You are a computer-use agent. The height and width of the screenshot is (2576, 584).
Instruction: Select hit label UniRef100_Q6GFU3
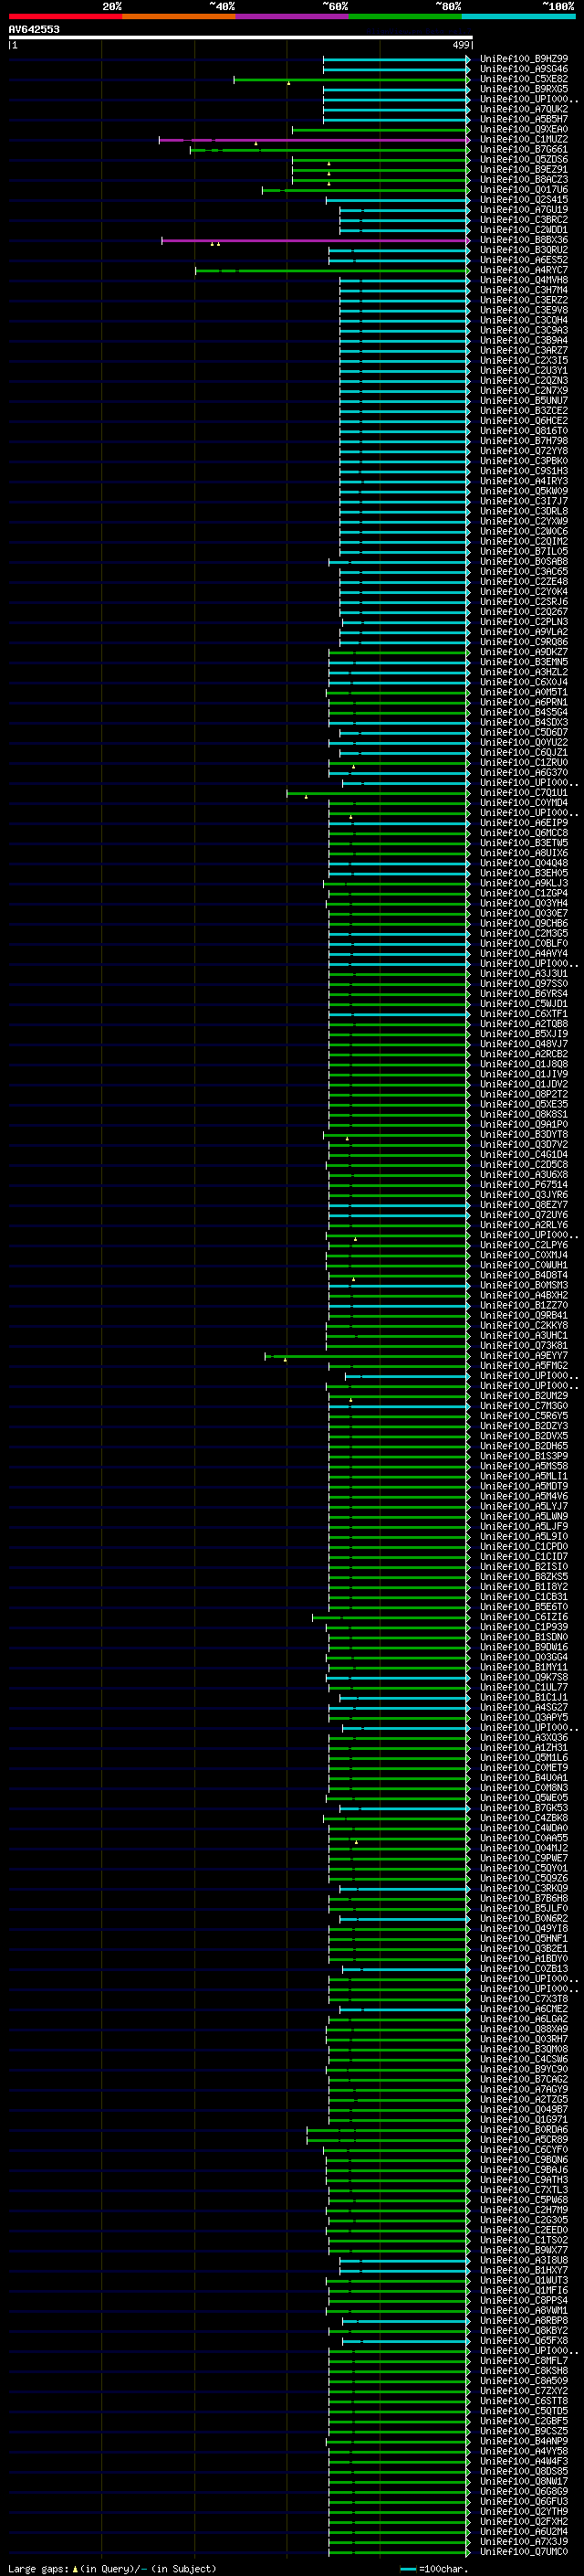[524, 2501]
